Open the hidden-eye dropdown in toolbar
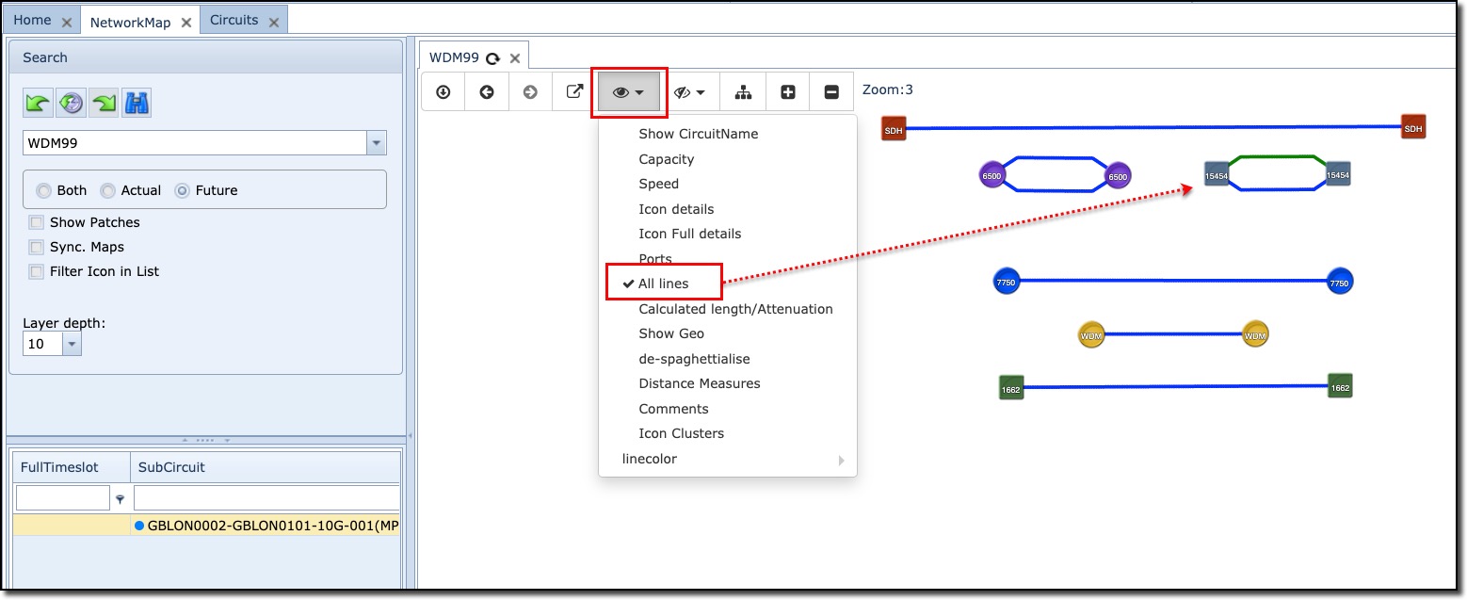 pyautogui.click(x=690, y=92)
